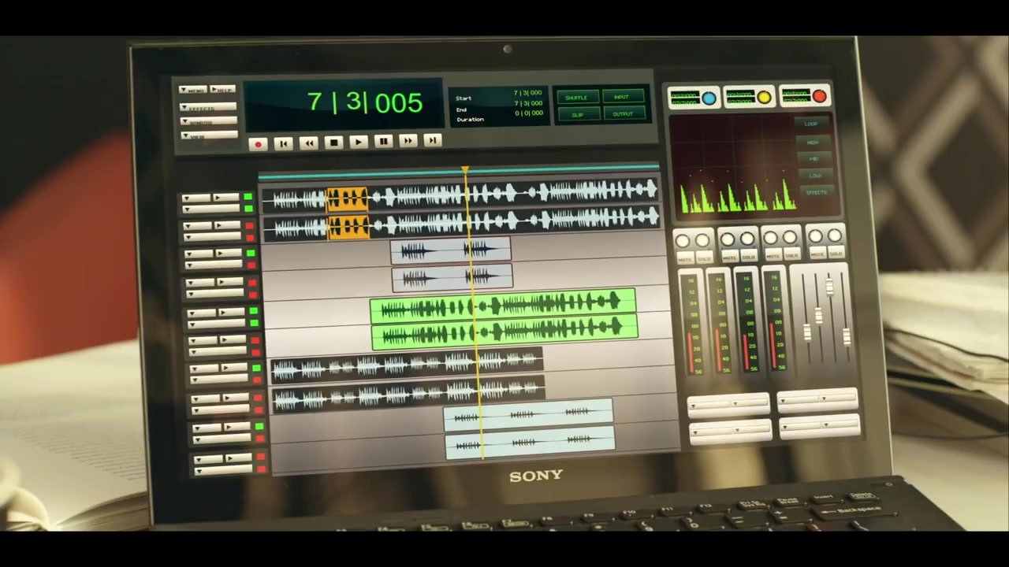Viewport: 1009px width, 567px height.
Task: Toggle the red round indicator button
Action: [819, 96]
